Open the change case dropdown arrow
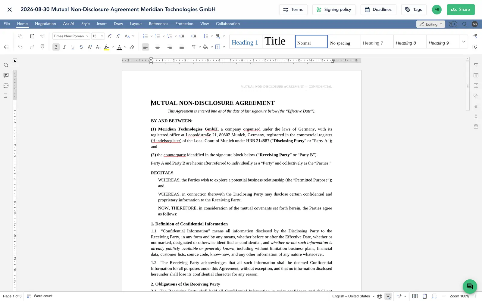482x301 pixels. click(133, 36)
